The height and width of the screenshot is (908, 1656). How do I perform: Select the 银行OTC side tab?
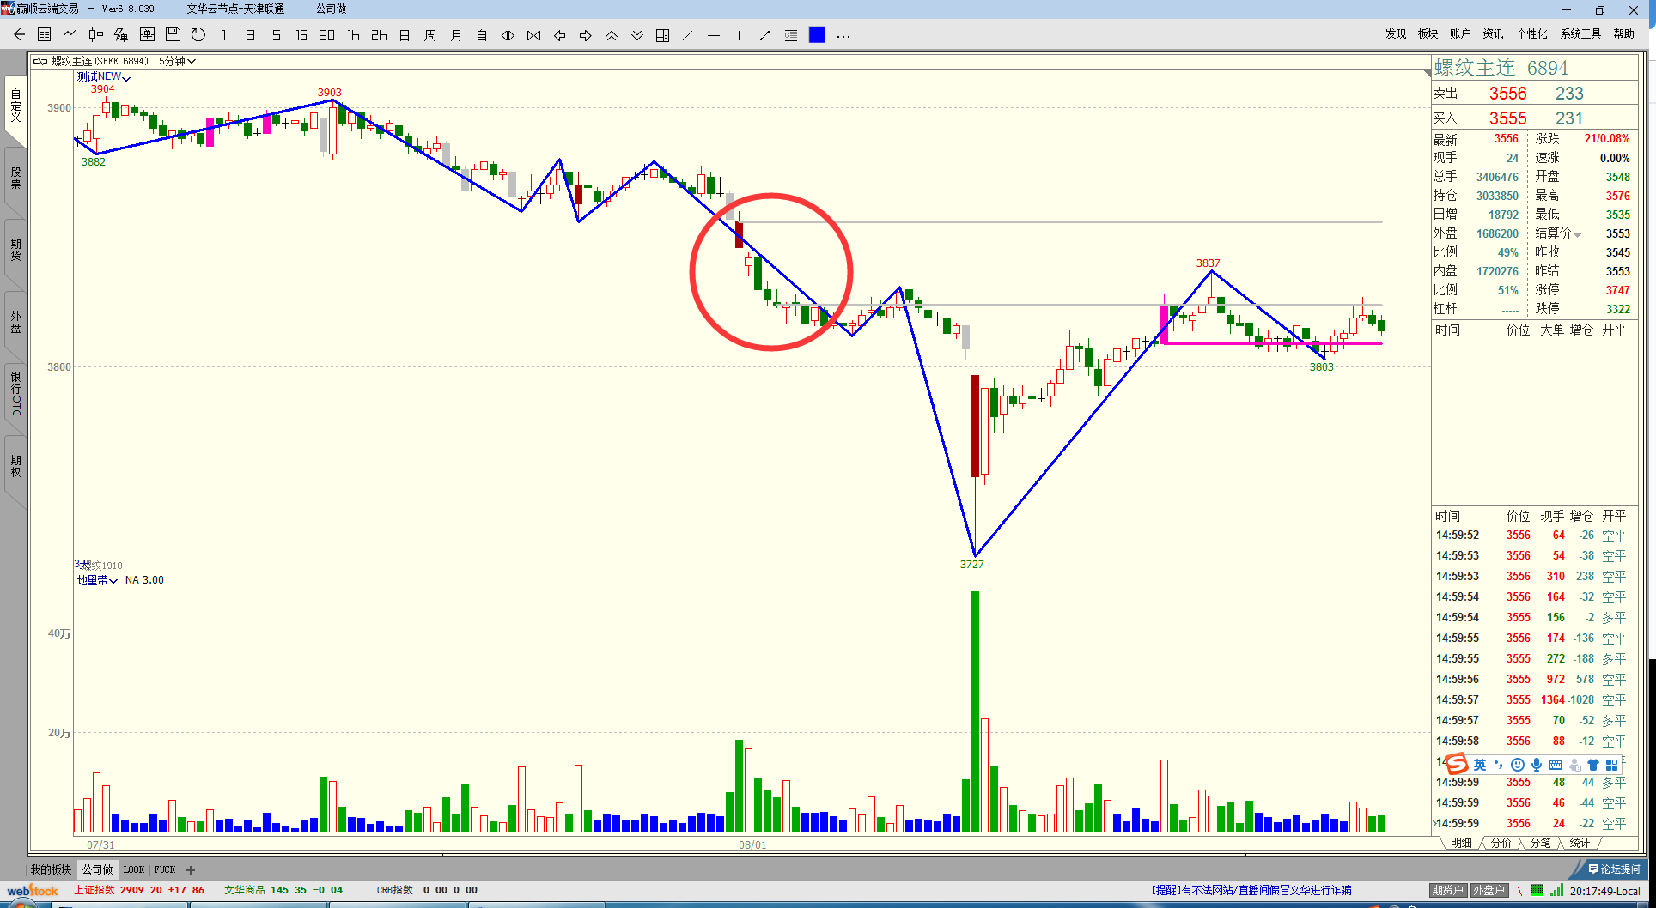15,394
